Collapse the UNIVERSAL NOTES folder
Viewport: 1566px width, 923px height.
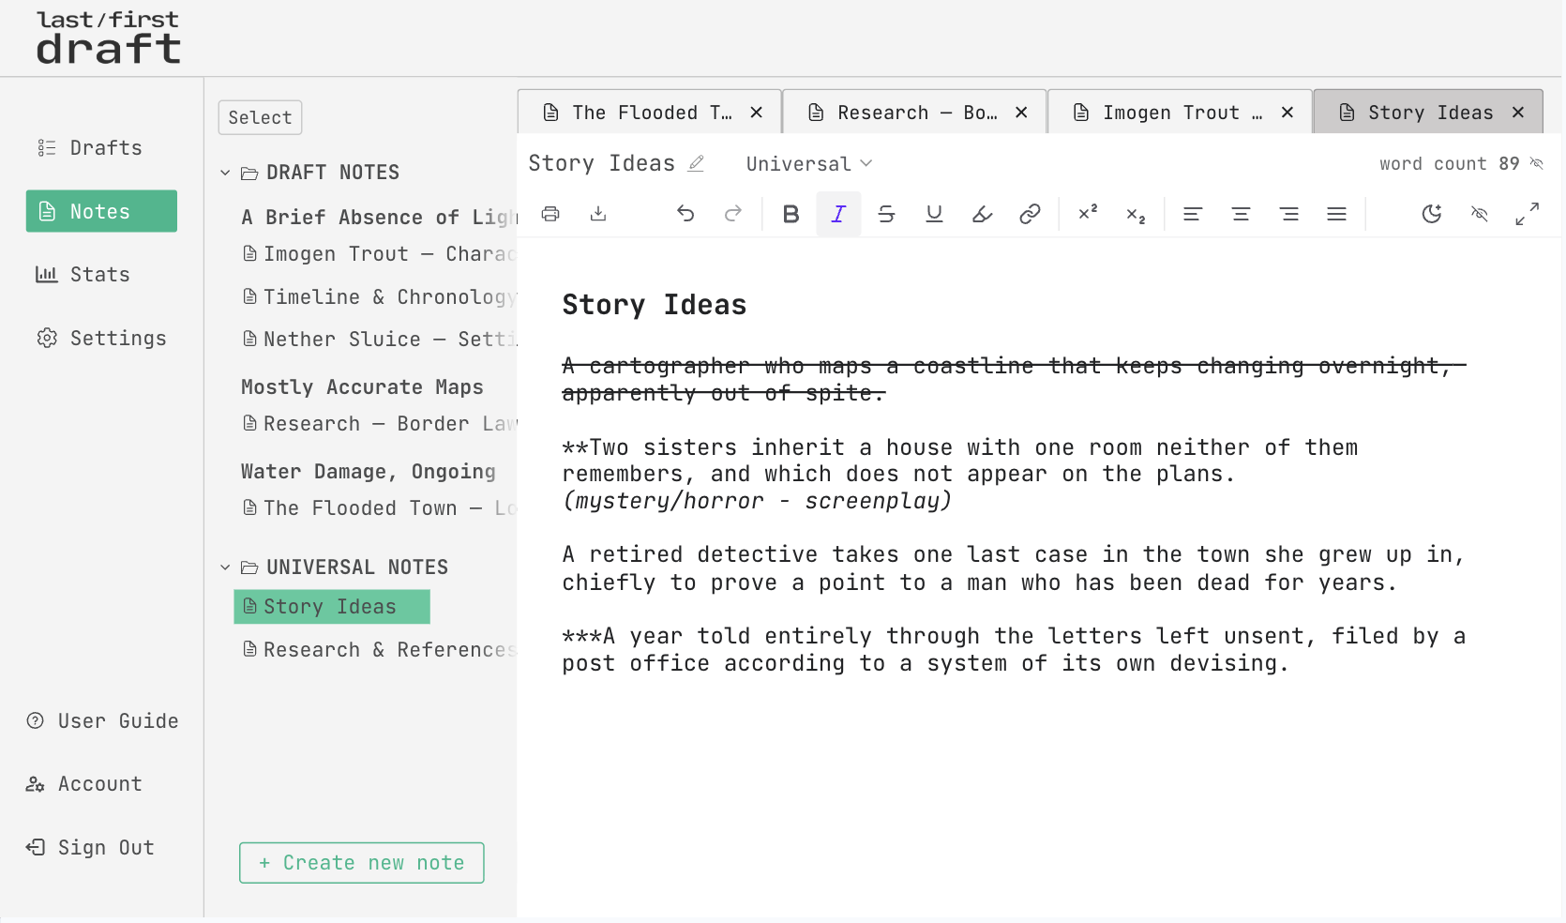[x=225, y=567]
